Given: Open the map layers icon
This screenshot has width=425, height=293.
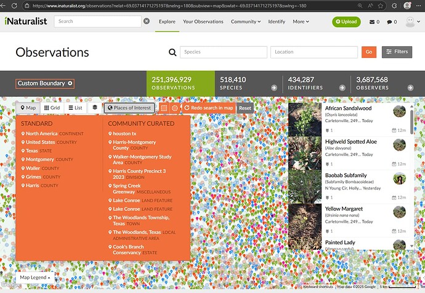Looking at the screenshot, I should (95, 107).
